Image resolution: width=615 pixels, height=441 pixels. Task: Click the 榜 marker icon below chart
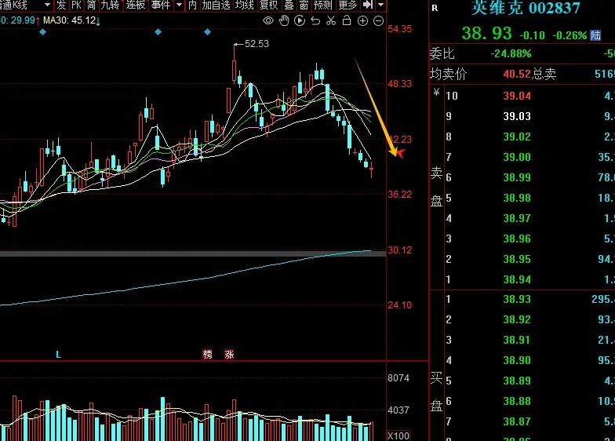tap(207, 355)
